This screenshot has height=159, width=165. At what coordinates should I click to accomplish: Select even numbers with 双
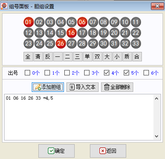coord(97,56)
